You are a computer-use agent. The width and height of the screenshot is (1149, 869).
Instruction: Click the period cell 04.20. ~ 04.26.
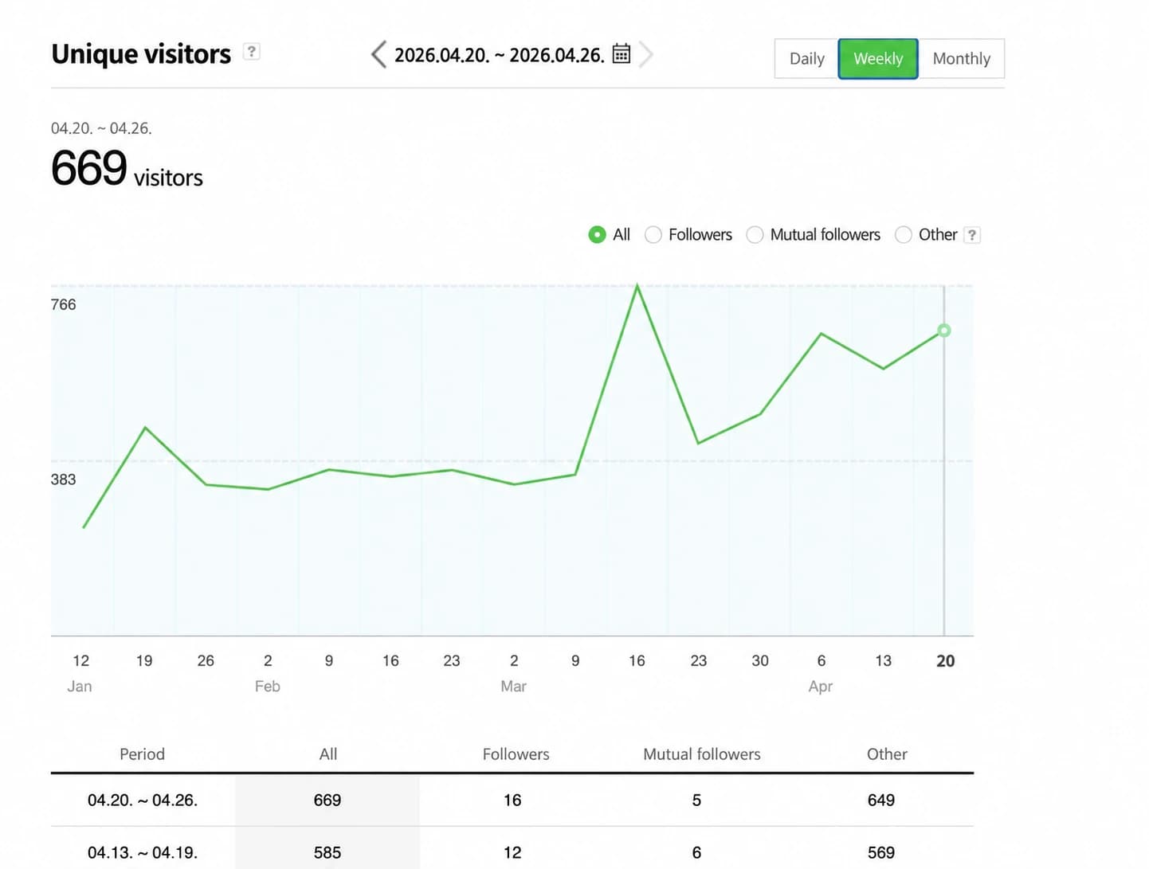(x=143, y=800)
